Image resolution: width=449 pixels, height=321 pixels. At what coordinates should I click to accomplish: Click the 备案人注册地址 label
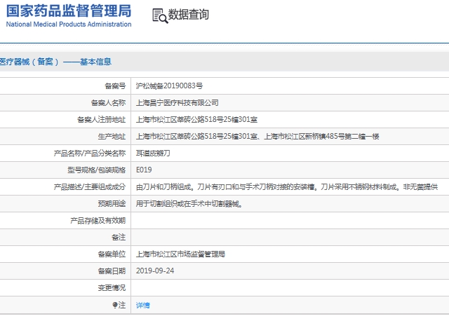point(101,120)
